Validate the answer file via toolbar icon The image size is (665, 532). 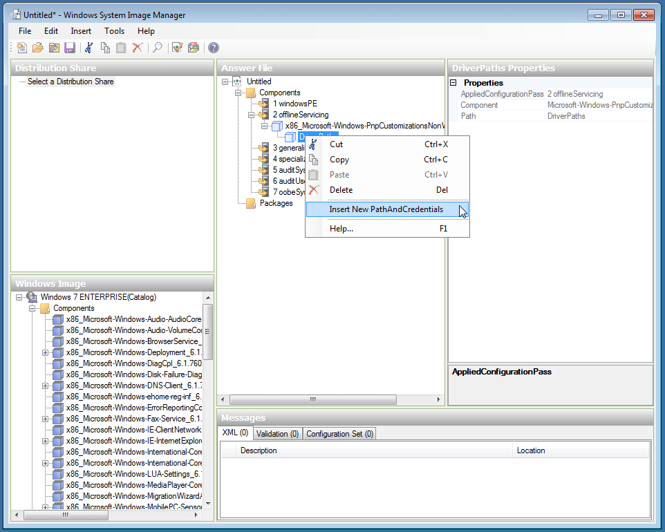coord(177,47)
